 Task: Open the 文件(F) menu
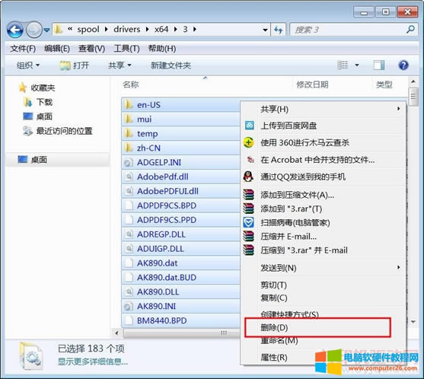pyautogui.click(x=23, y=49)
